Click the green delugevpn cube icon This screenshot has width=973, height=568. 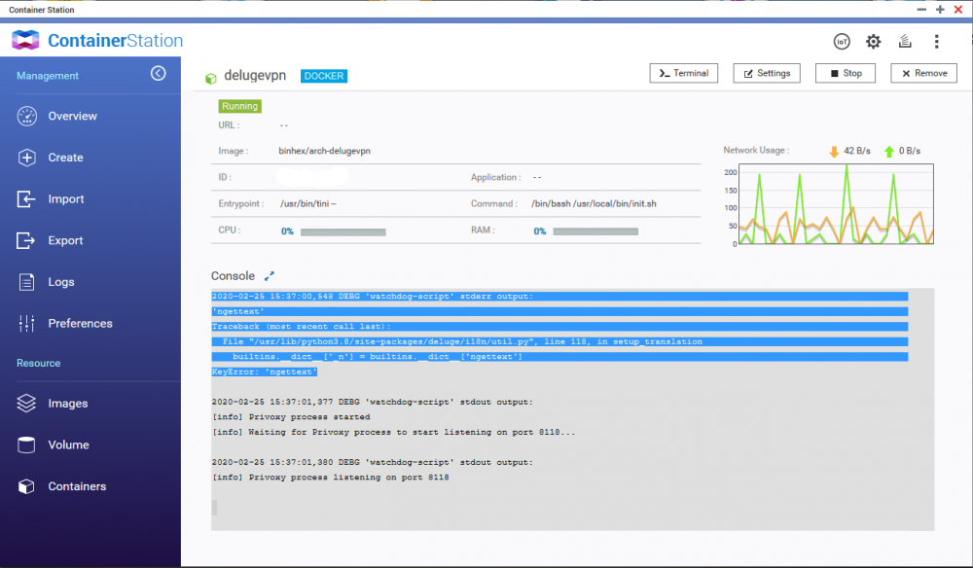211,78
